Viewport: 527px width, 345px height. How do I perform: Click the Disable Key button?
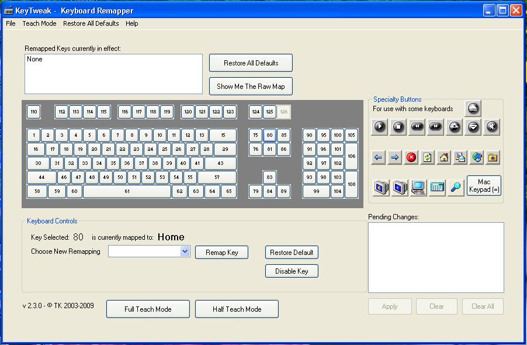(x=292, y=271)
